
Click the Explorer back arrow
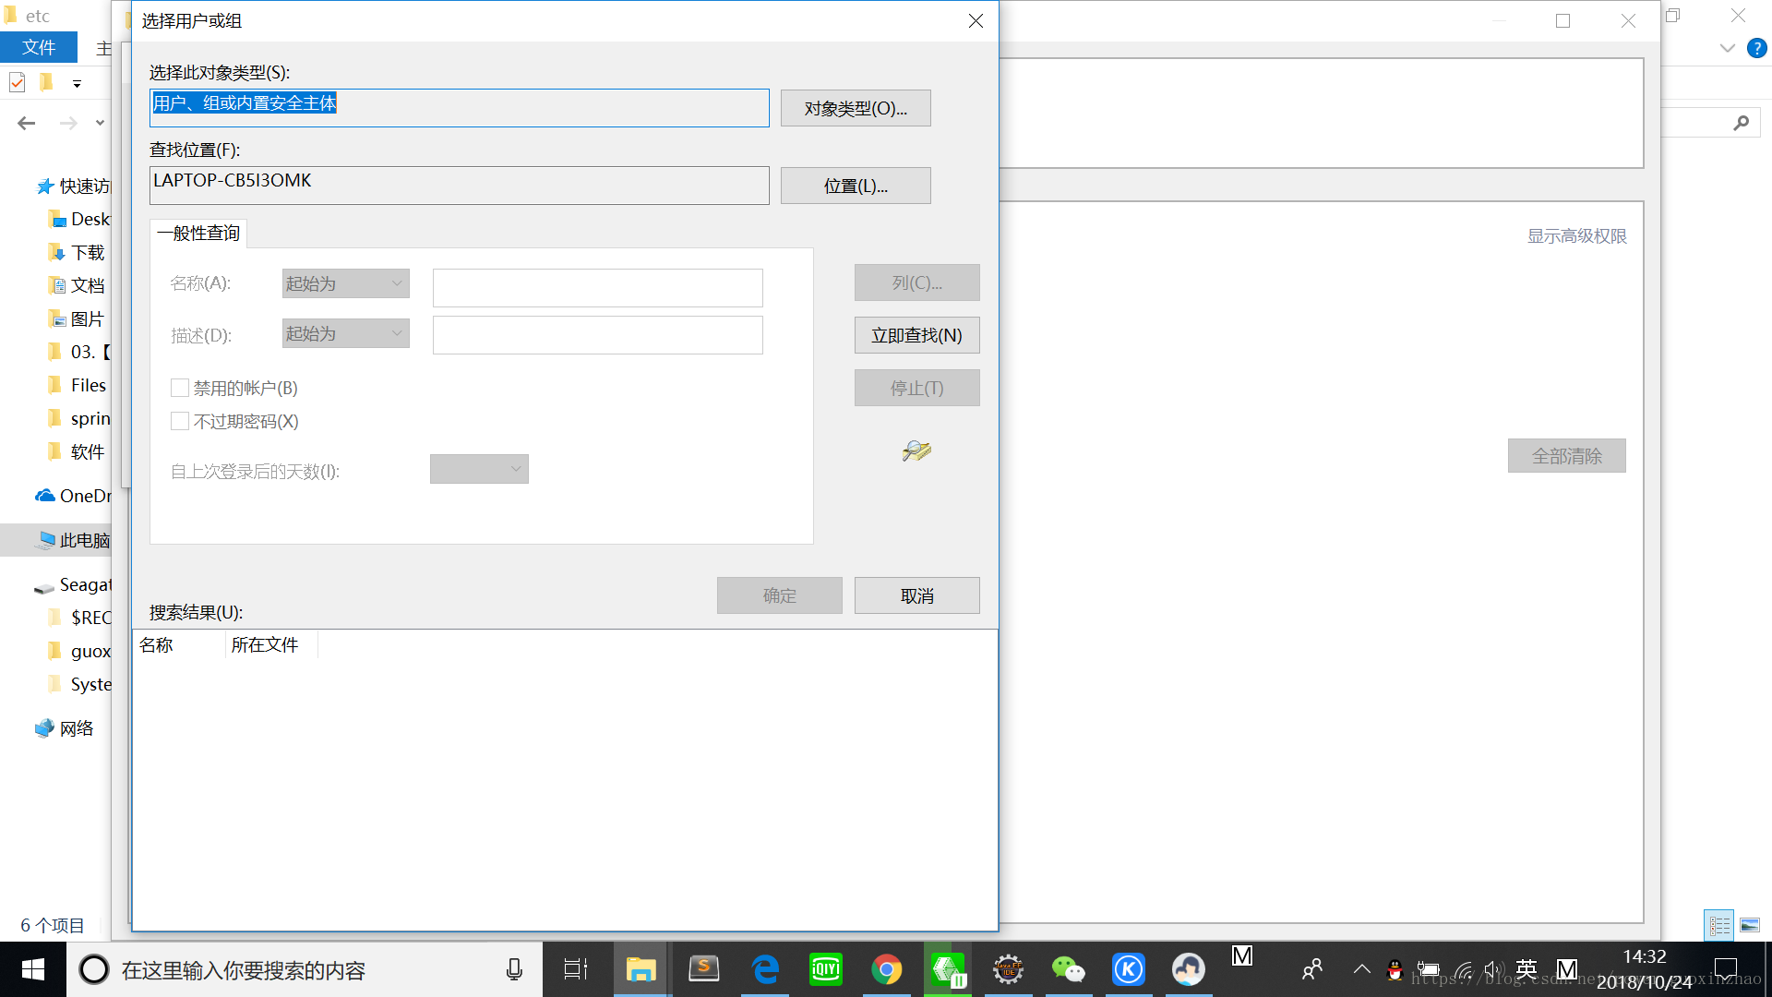coord(27,123)
